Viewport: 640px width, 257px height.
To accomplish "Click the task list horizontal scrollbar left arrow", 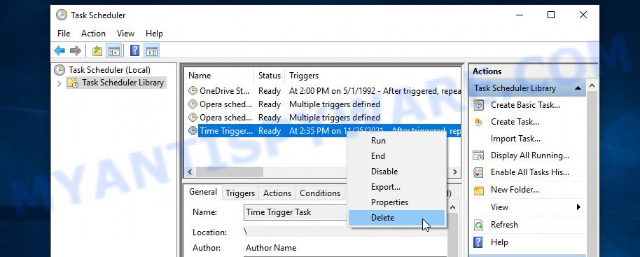I will click(x=190, y=172).
